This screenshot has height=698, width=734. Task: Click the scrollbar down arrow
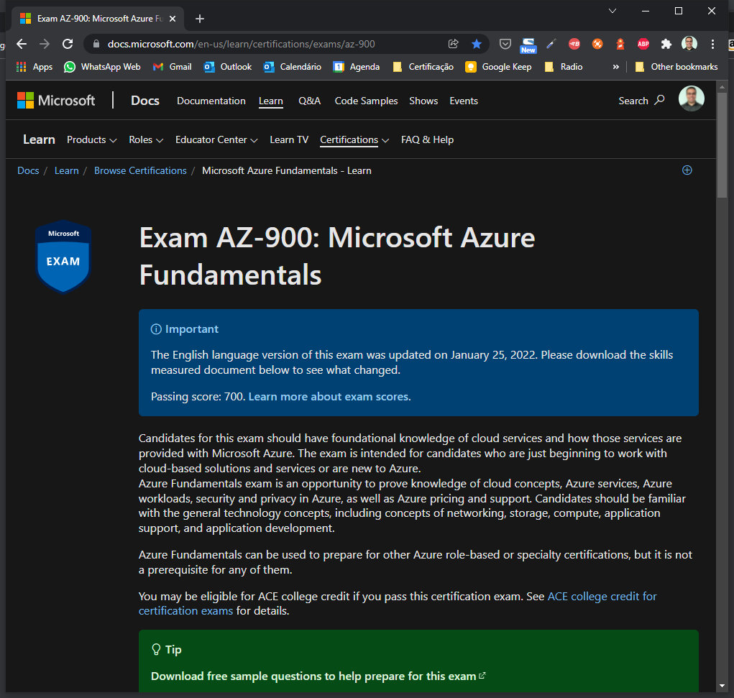coord(722,686)
